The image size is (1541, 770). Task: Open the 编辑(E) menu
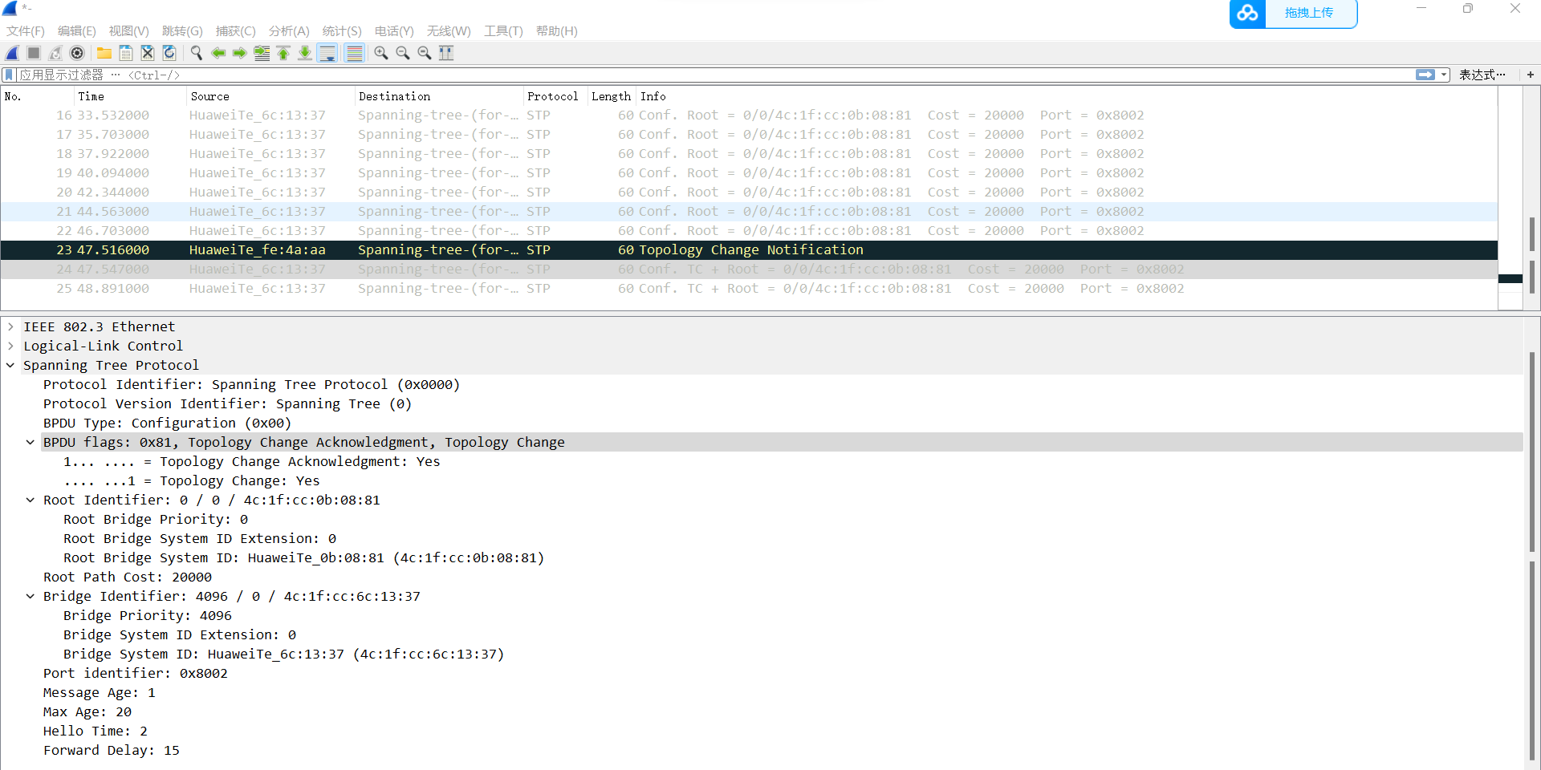click(77, 31)
